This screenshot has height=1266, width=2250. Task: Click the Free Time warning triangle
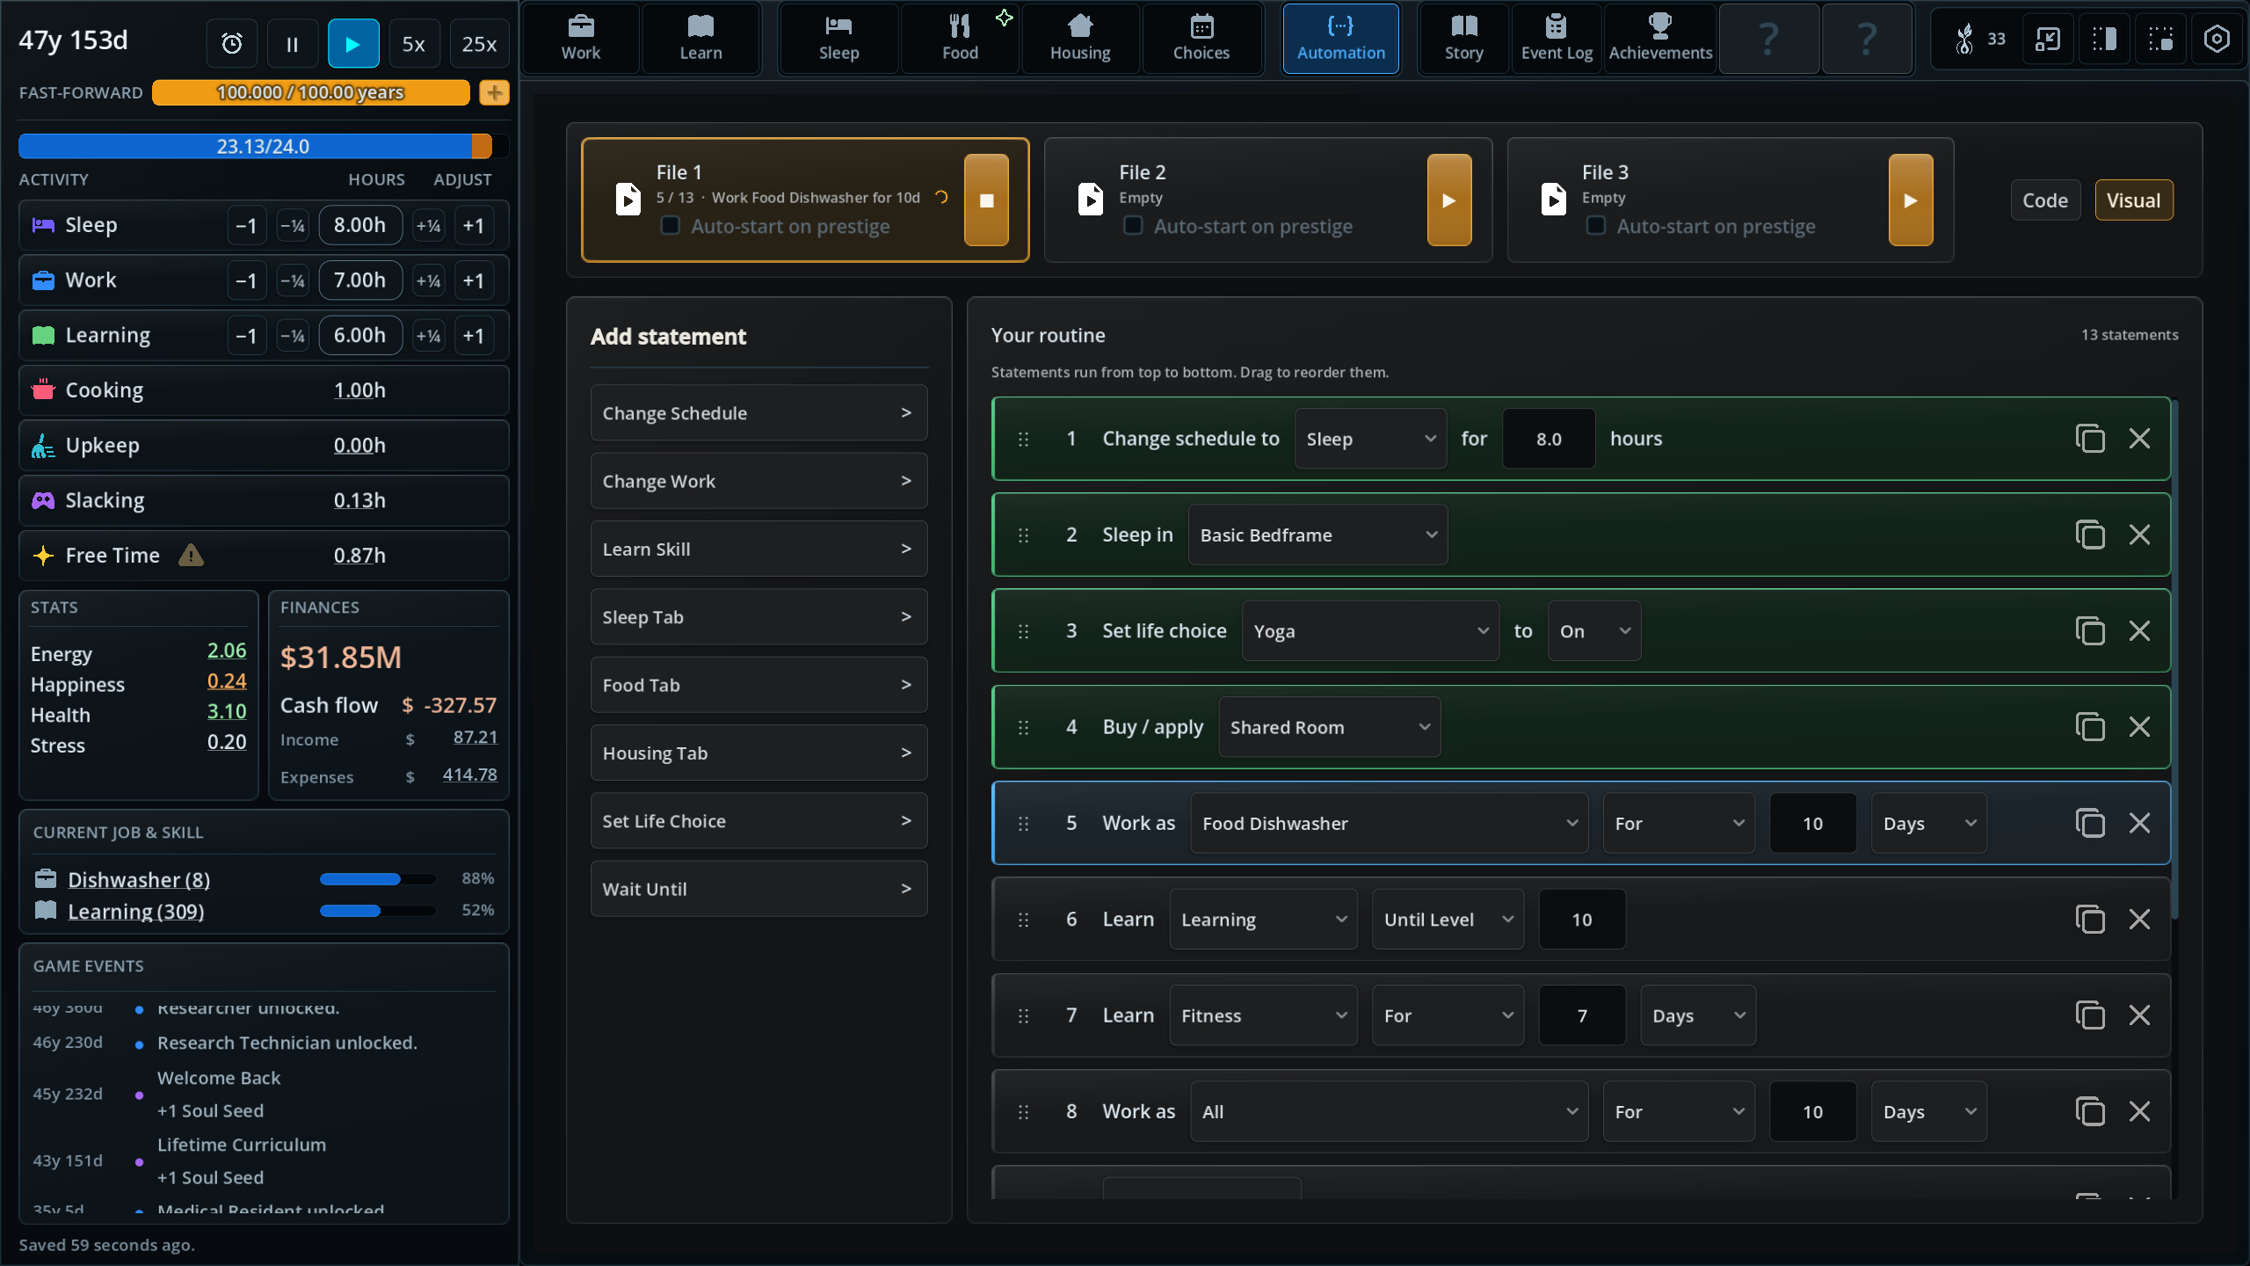(x=191, y=555)
